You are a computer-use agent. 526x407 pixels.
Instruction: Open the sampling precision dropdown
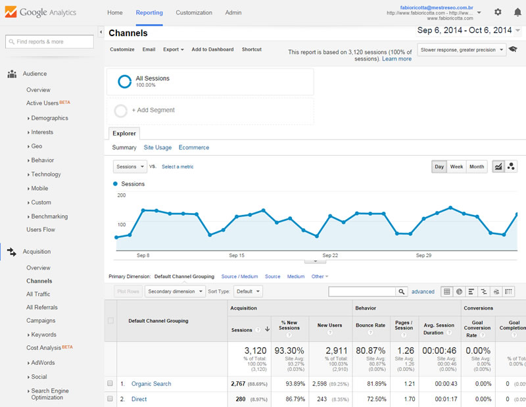tap(462, 50)
